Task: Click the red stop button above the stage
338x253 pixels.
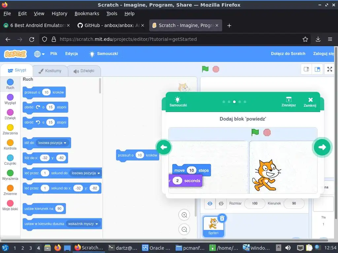Action: point(216,69)
